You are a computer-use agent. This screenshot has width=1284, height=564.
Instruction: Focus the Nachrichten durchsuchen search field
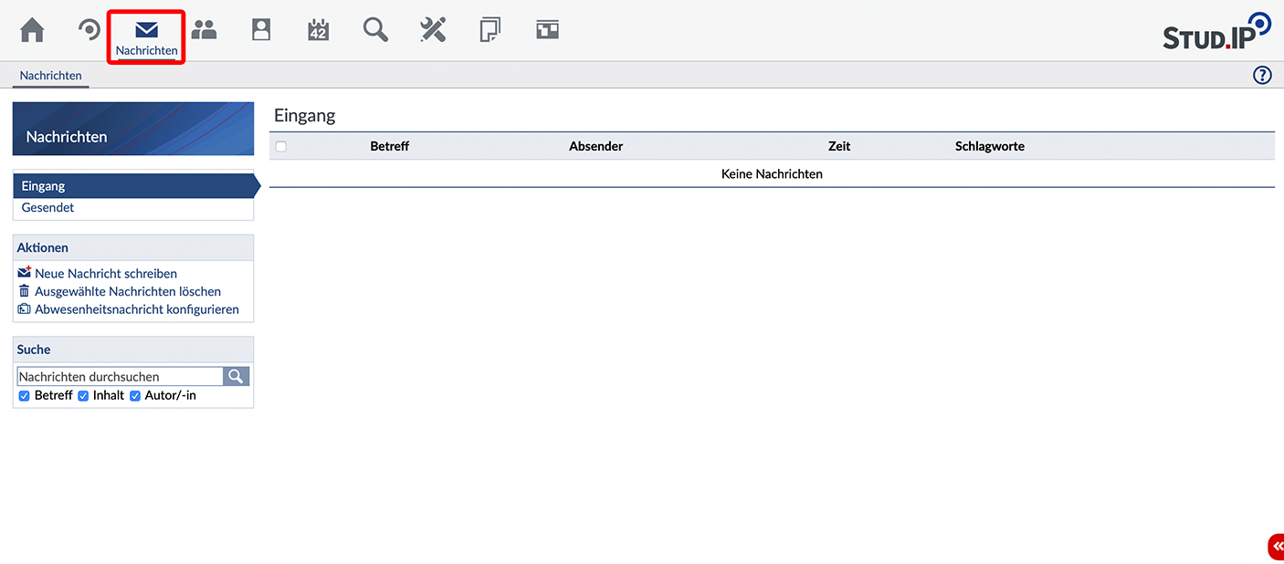point(120,376)
